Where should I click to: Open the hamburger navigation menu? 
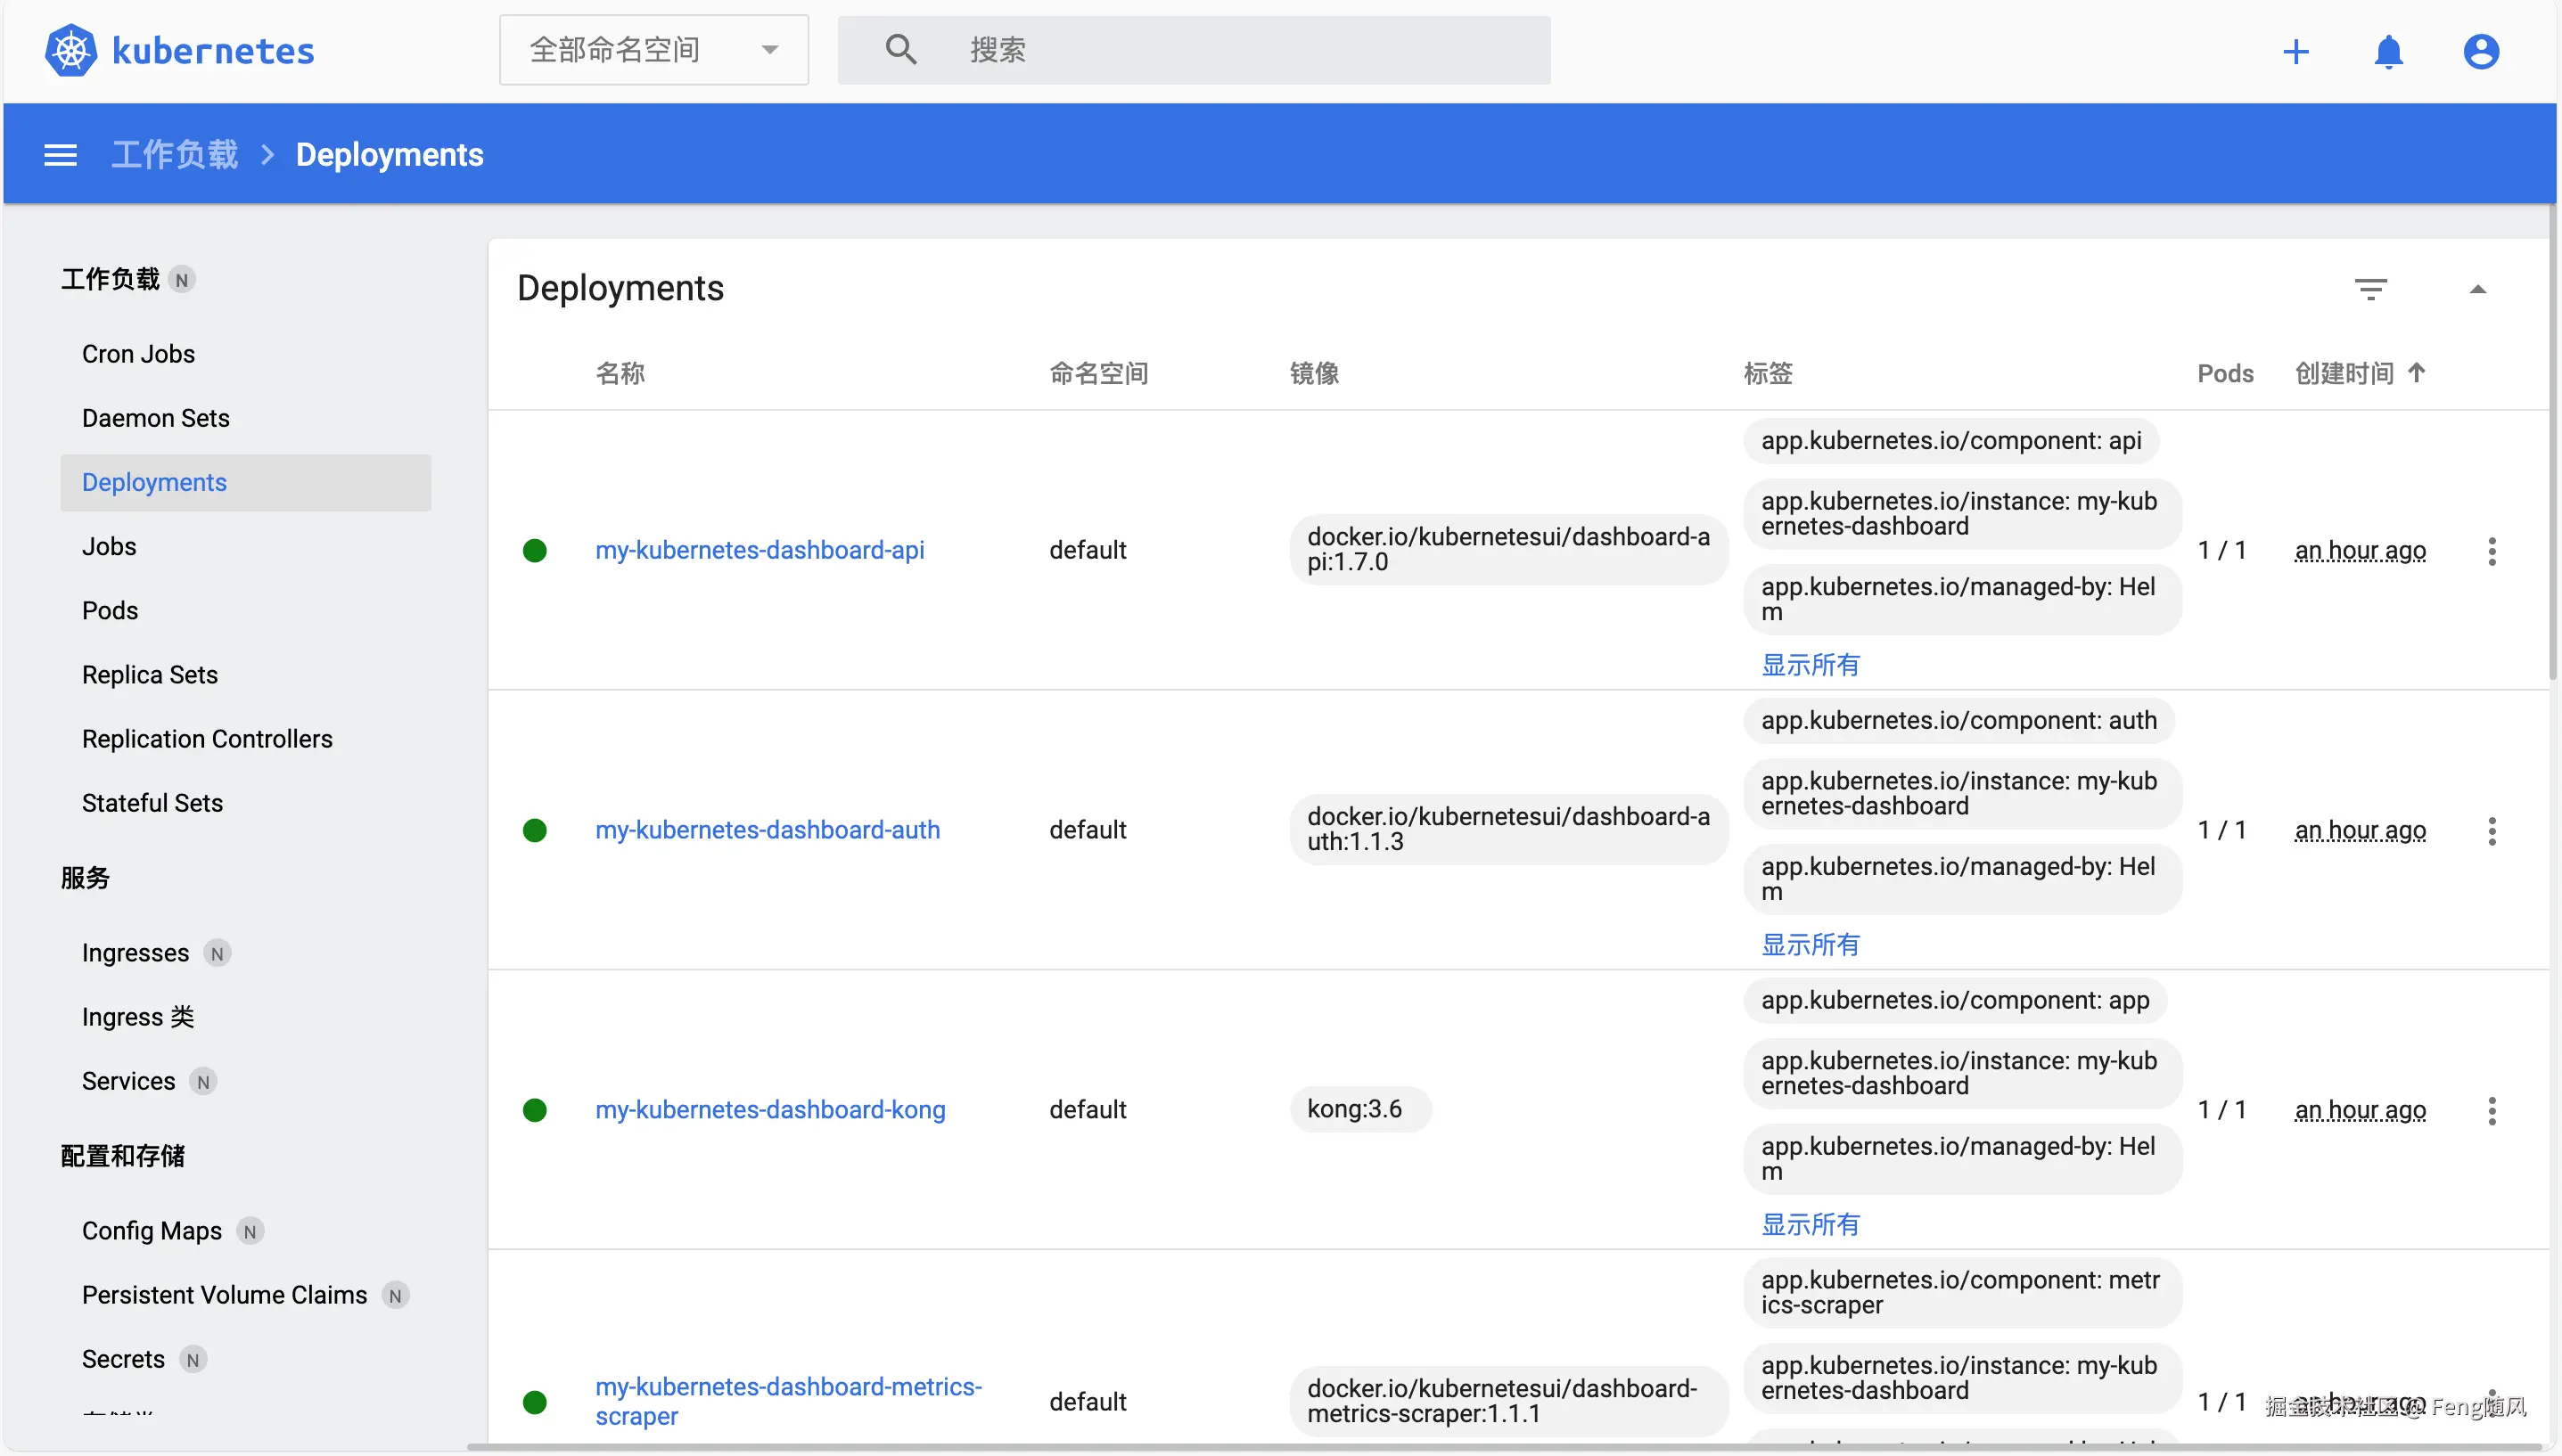click(60, 155)
